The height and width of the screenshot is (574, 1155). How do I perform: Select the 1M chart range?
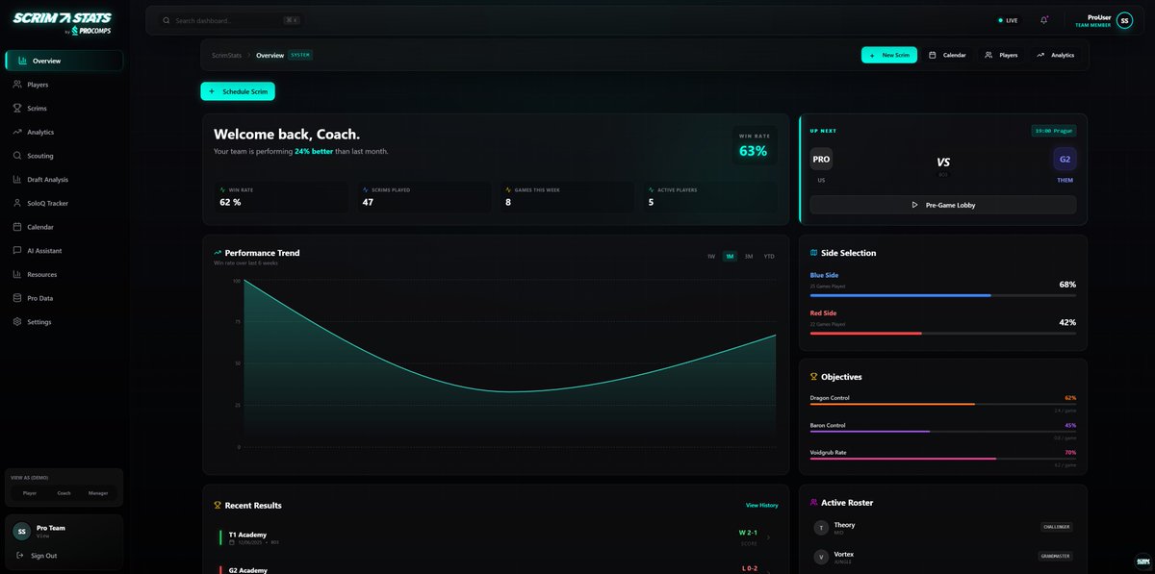pos(730,256)
